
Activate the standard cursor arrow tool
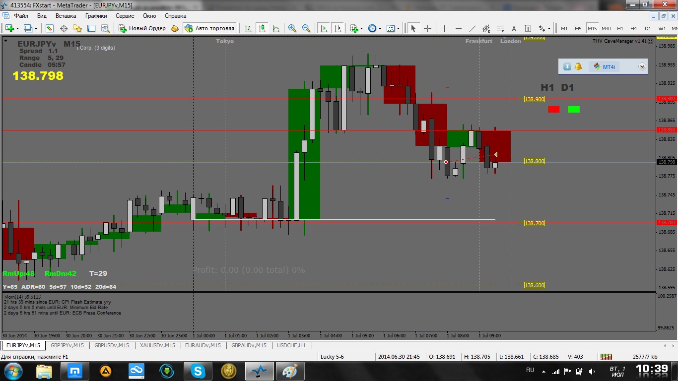(413, 28)
